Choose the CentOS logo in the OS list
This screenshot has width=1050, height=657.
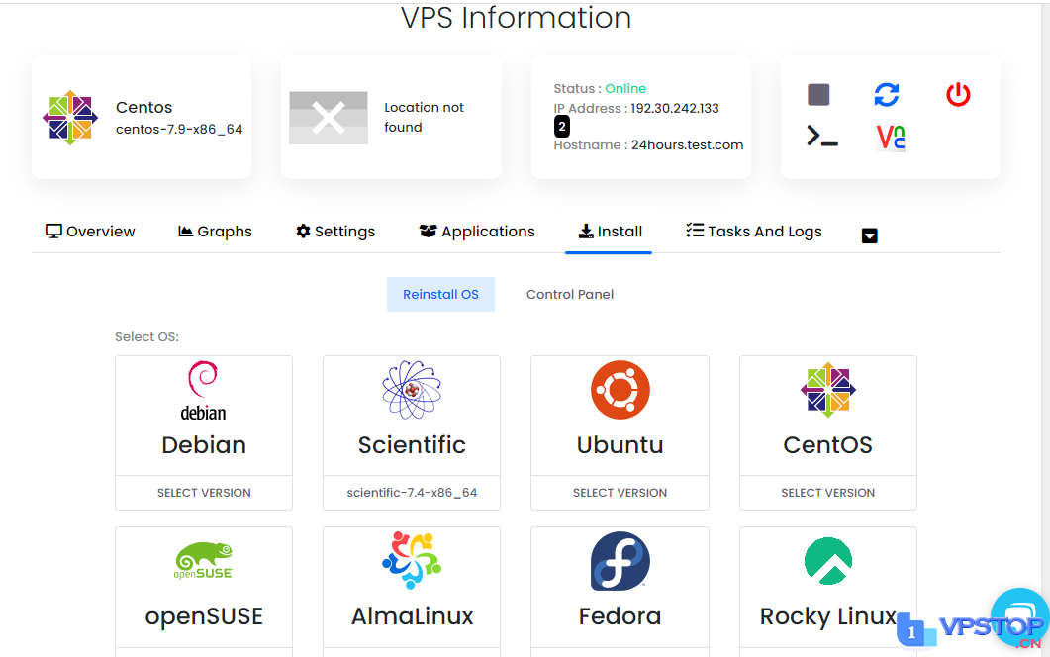click(x=828, y=390)
